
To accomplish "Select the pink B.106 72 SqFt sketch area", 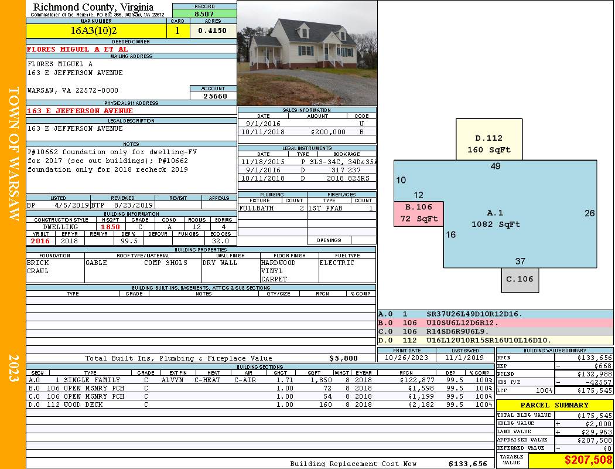I will [419, 213].
